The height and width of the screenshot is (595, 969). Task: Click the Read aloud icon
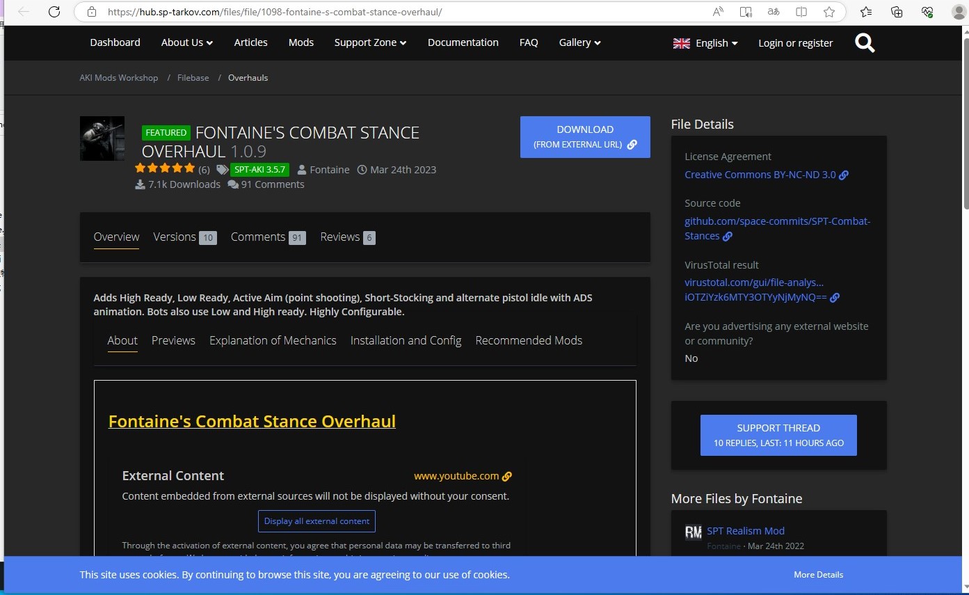[719, 12]
